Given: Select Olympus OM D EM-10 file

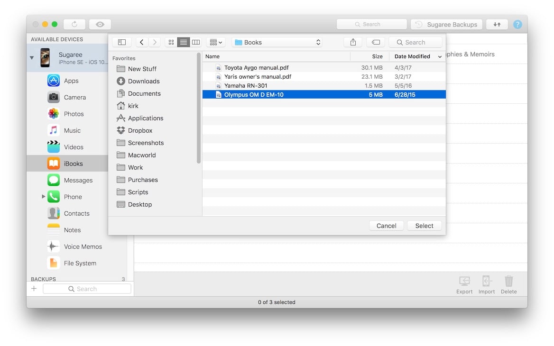Looking at the screenshot, I should pyautogui.click(x=324, y=95).
